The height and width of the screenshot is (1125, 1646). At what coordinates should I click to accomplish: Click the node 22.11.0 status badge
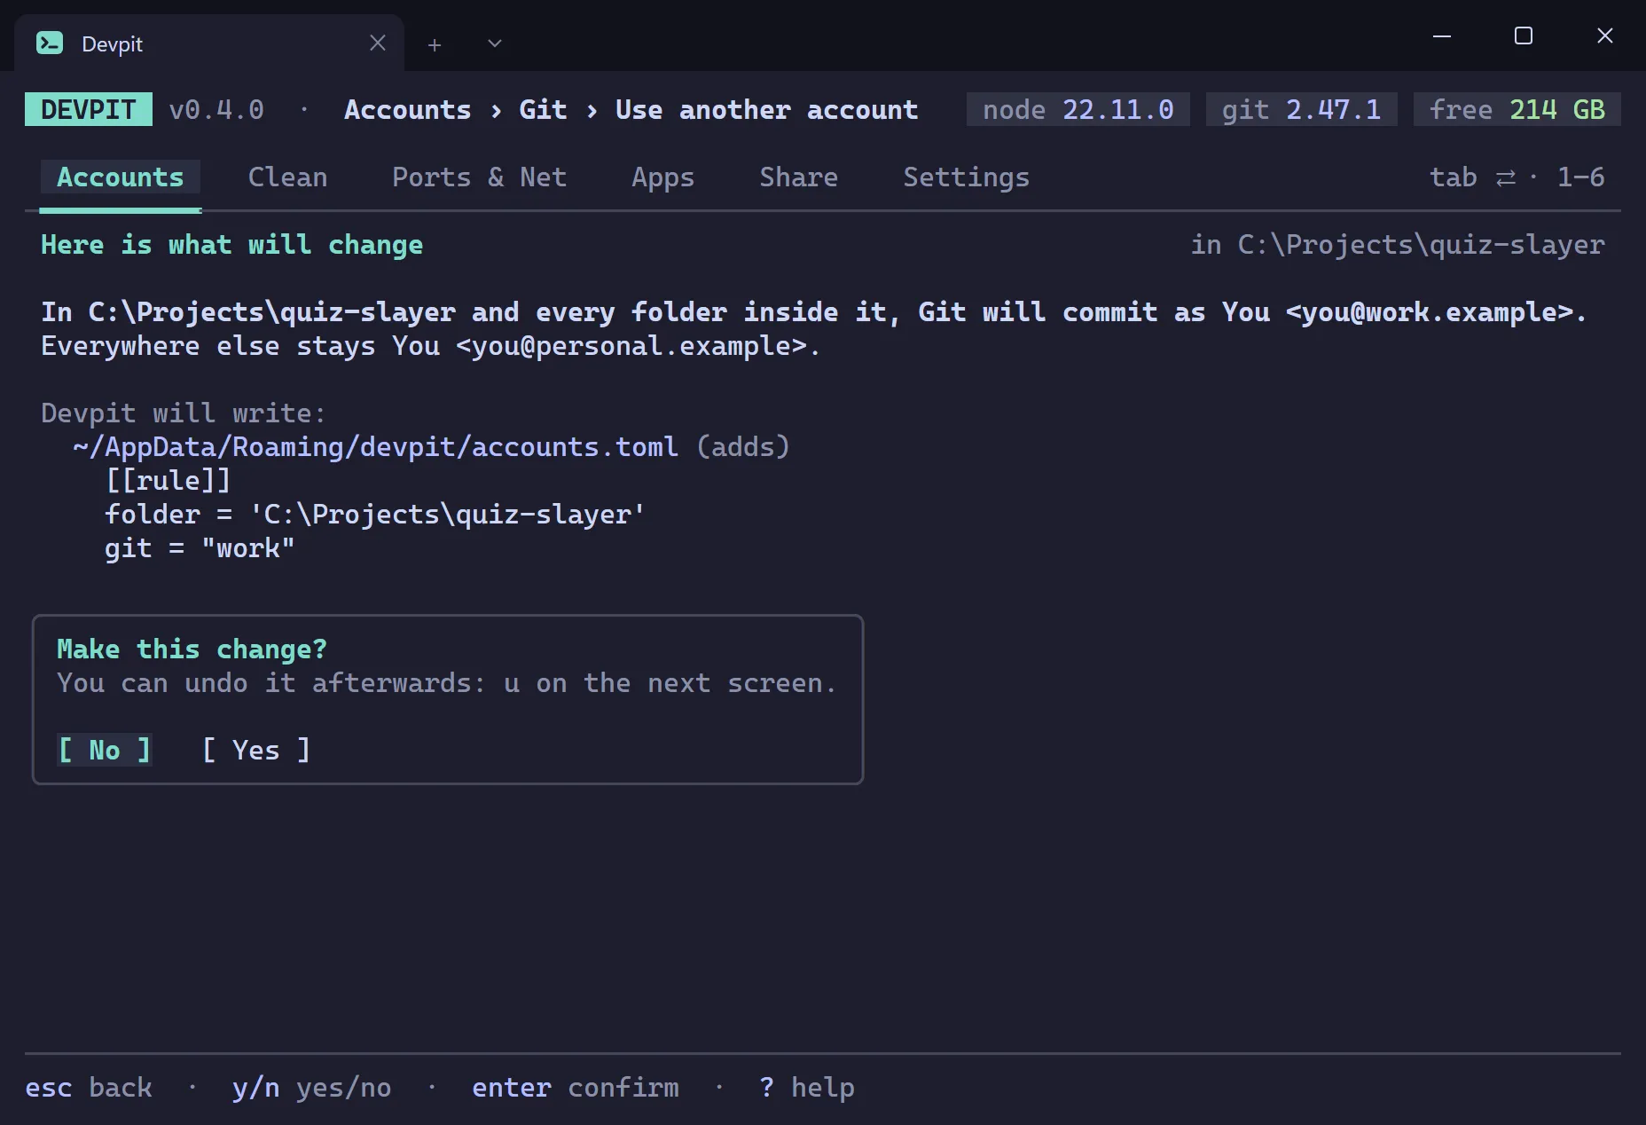pos(1078,109)
